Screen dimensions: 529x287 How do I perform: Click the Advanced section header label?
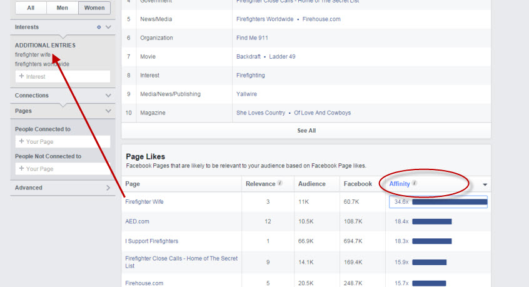tap(28, 188)
